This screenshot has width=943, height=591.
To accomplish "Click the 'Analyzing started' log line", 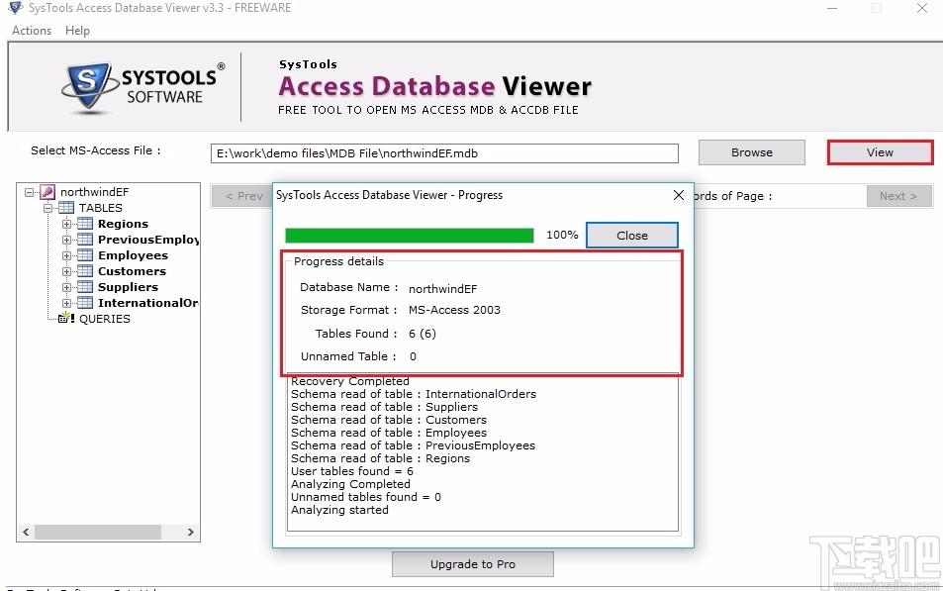I will click(339, 510).
